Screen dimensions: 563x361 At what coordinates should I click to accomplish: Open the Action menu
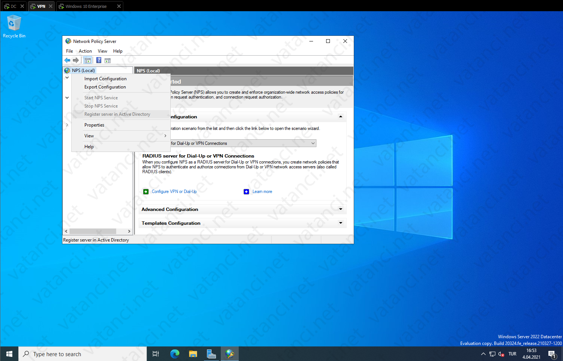[85, 51]
